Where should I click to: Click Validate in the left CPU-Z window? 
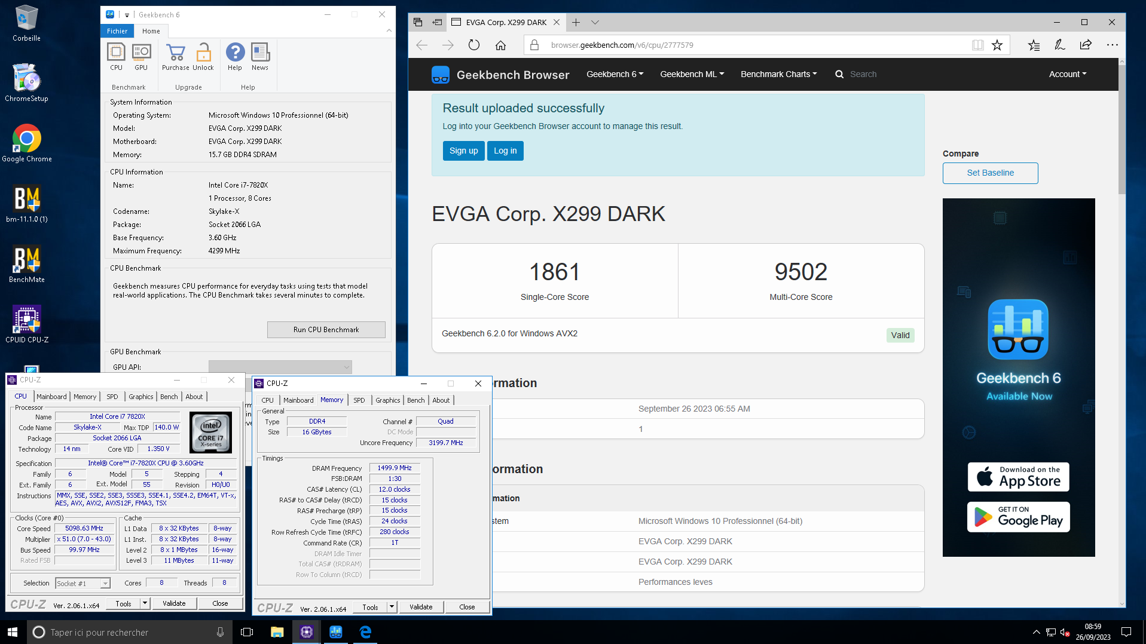tap(174, 603)
